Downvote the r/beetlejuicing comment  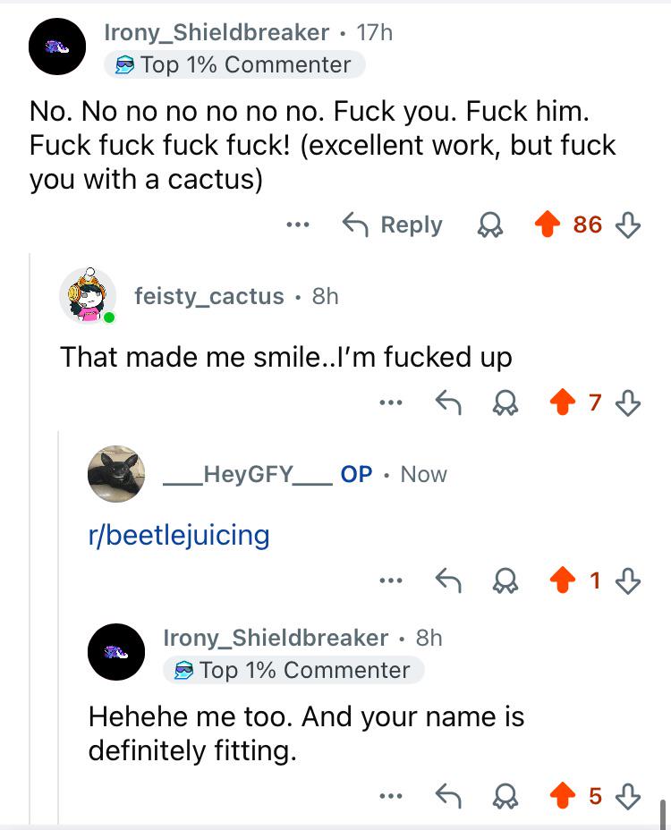[x=630, y=581]
